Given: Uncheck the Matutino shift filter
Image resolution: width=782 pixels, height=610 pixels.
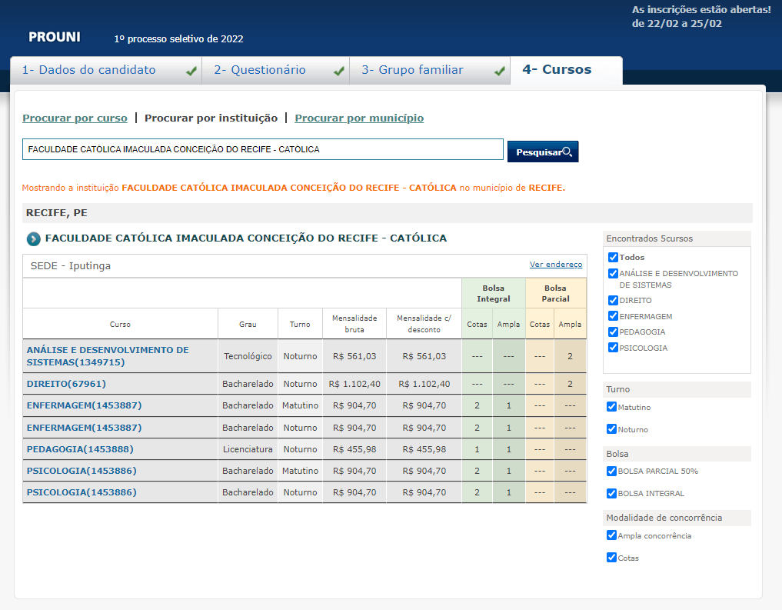Looking at the screenshot, I should tap(611, 407).
